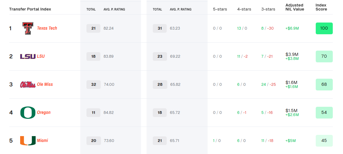
Task: Click the LSU team logo
Action: tap(28, 56)
